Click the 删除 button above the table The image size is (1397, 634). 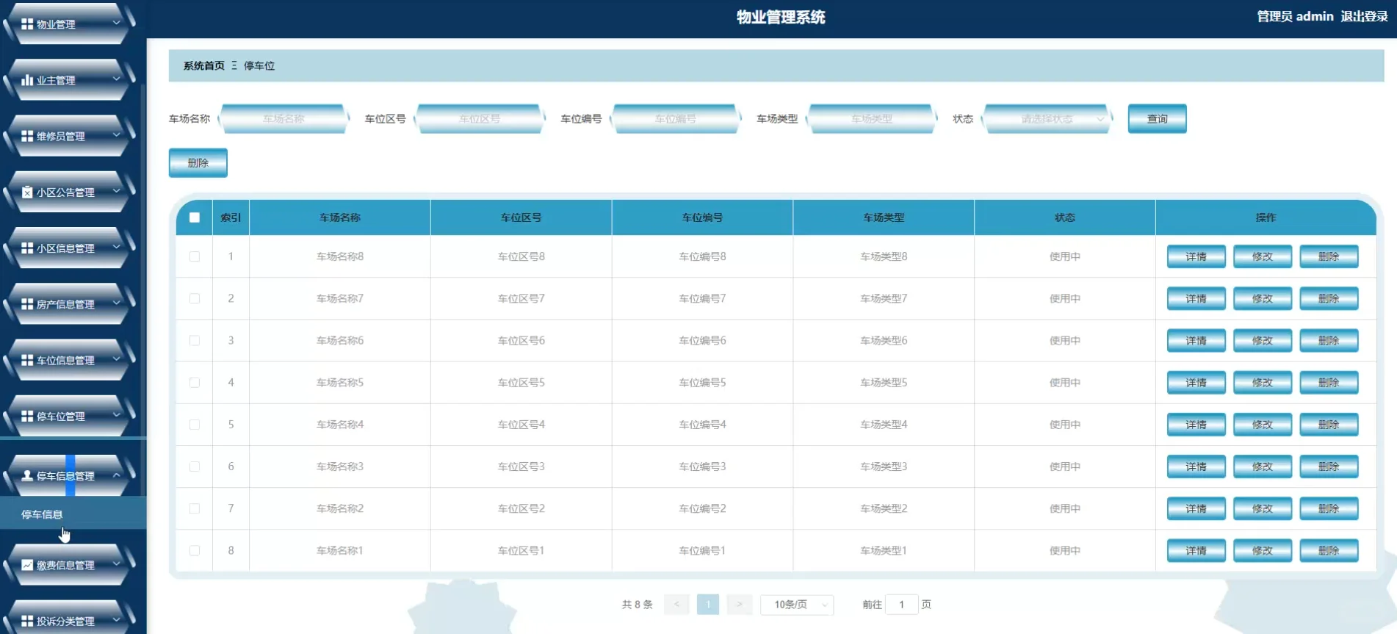tap(198, 163)
